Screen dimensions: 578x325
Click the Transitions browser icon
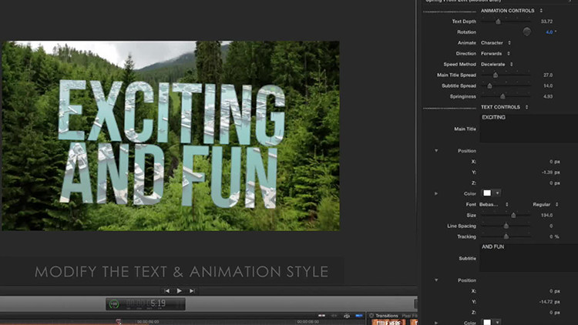tap(371, 316)
